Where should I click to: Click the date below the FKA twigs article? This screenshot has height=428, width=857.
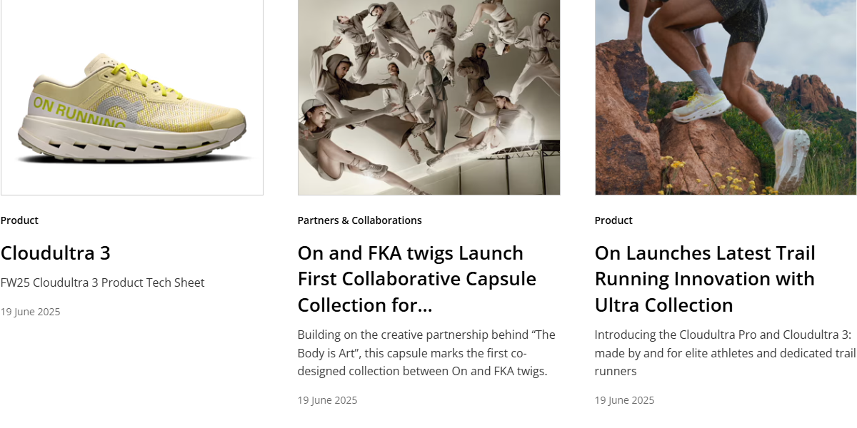pyautogui.click(x=327, y=400)
